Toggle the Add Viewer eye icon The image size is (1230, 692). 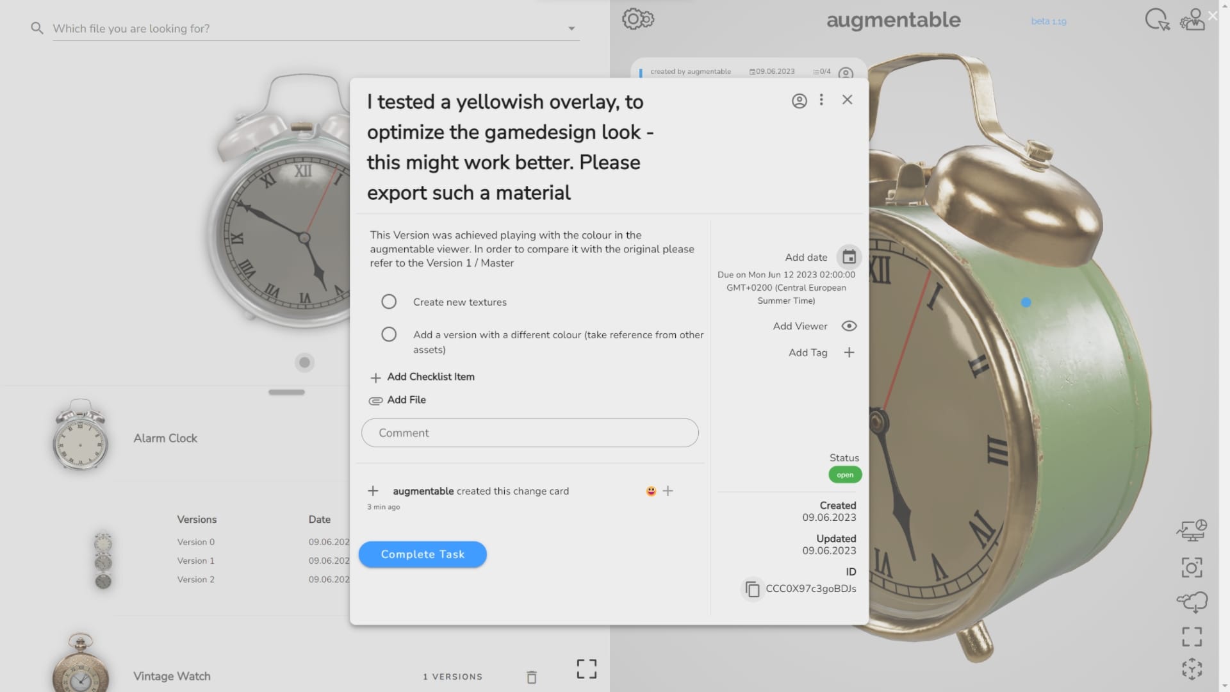[849, 326]
